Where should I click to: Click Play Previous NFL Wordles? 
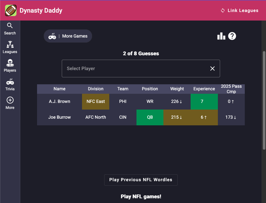tap(141, 180)
